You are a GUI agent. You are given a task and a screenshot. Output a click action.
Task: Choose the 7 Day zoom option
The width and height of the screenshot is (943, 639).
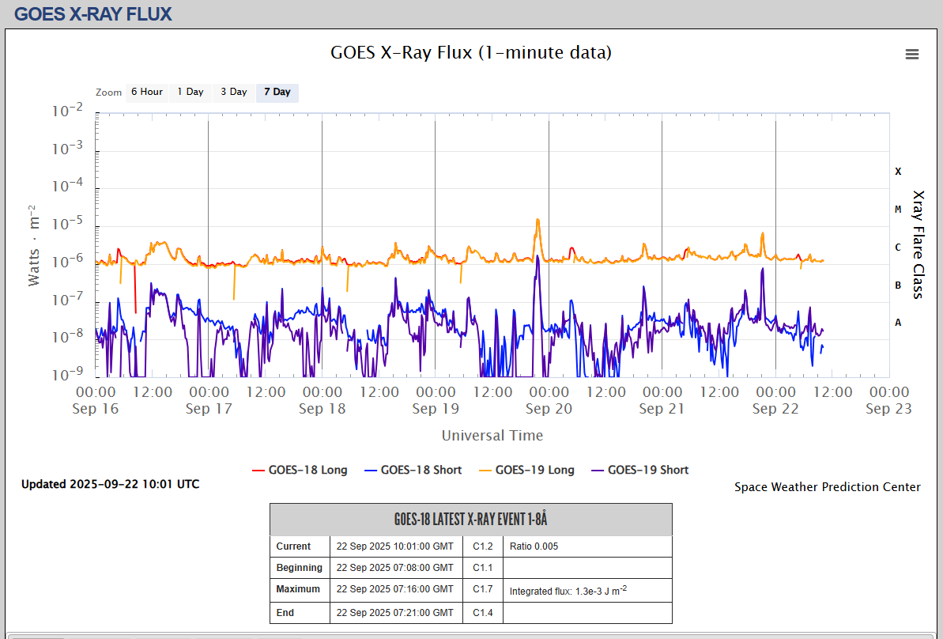(x=277, y=92)
